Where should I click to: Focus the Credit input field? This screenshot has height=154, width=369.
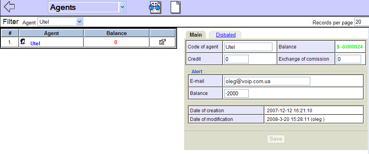tap(237, 59)
